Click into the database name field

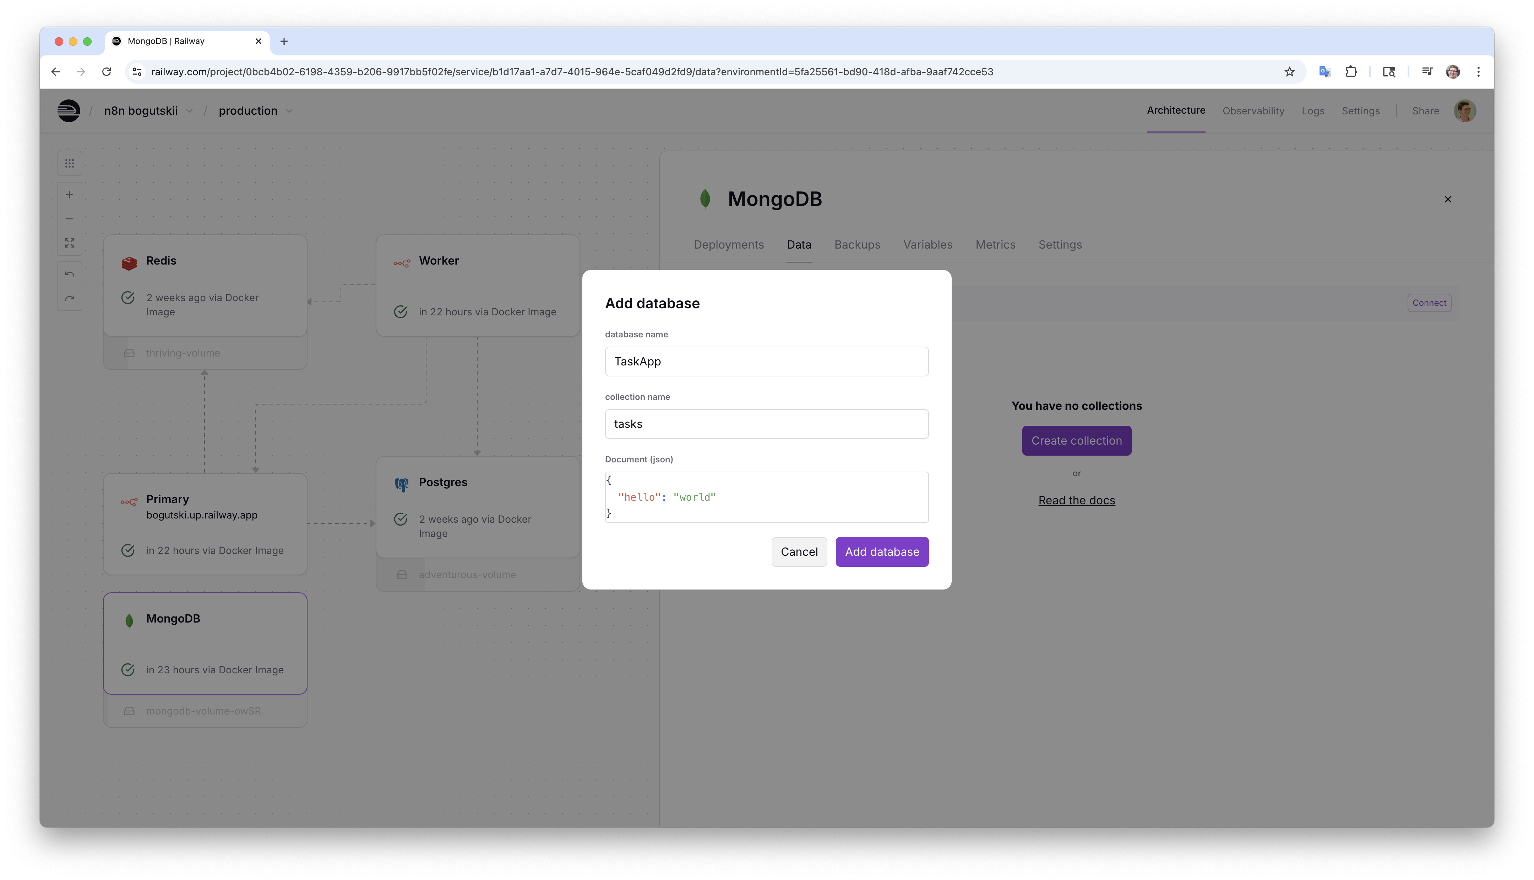(x=766, y=362)
